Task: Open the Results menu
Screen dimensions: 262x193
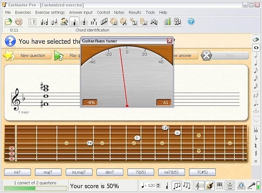Action: point(135,12)
